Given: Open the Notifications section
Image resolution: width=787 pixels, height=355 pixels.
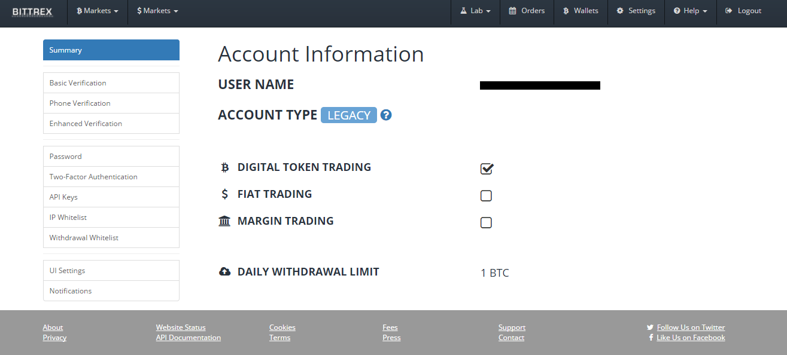Looking at the screenshot, I should click(x=111, y=291).
